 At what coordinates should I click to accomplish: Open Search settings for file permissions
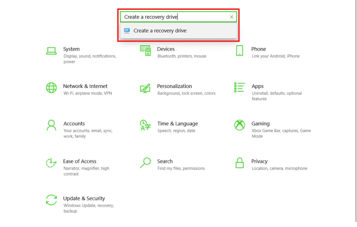coord(165,161)
